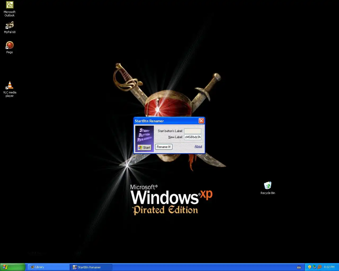Open the Windows Start menu button
This screenshot has height=271, width=339.
click(x=12, y=267)
